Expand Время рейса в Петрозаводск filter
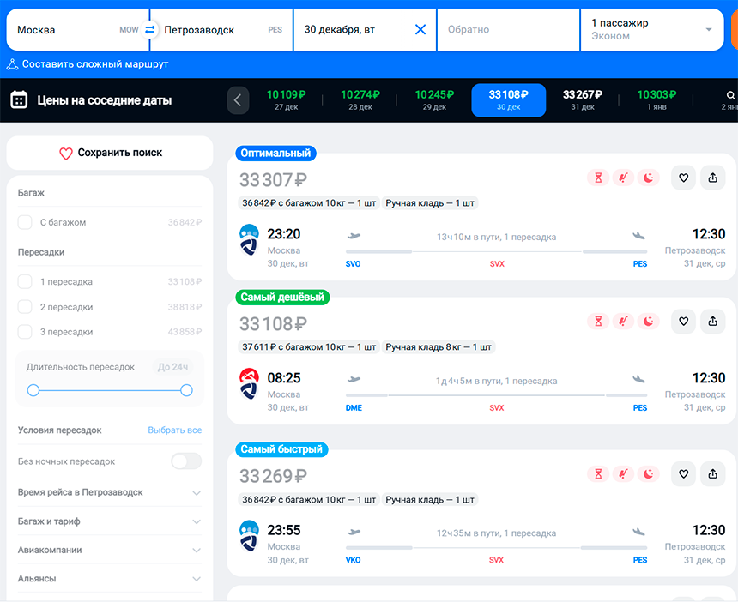Screen dimensions: 738x602 pyautogui.click(x=196, y=493)
